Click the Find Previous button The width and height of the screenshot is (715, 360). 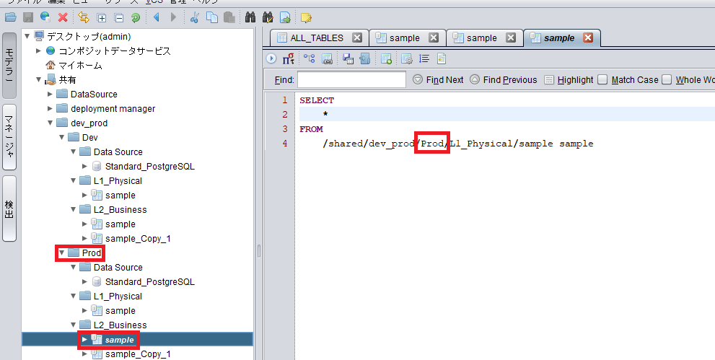click(x=504, y=80)
